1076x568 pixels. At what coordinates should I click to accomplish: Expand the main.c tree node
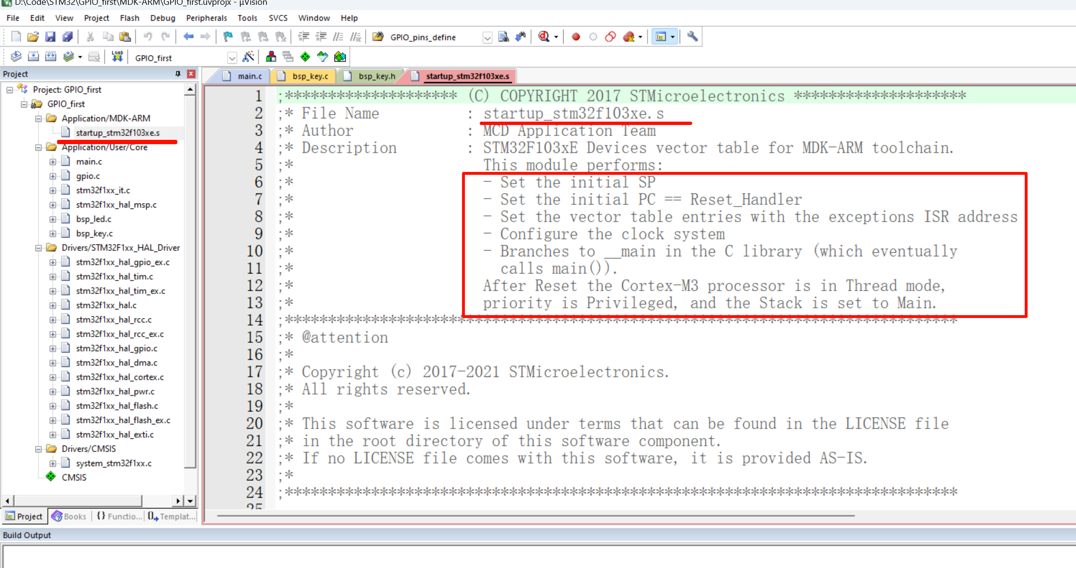(53, 162)
